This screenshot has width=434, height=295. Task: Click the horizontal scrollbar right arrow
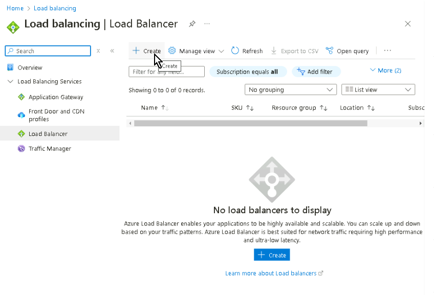click(x=421, y=123)
